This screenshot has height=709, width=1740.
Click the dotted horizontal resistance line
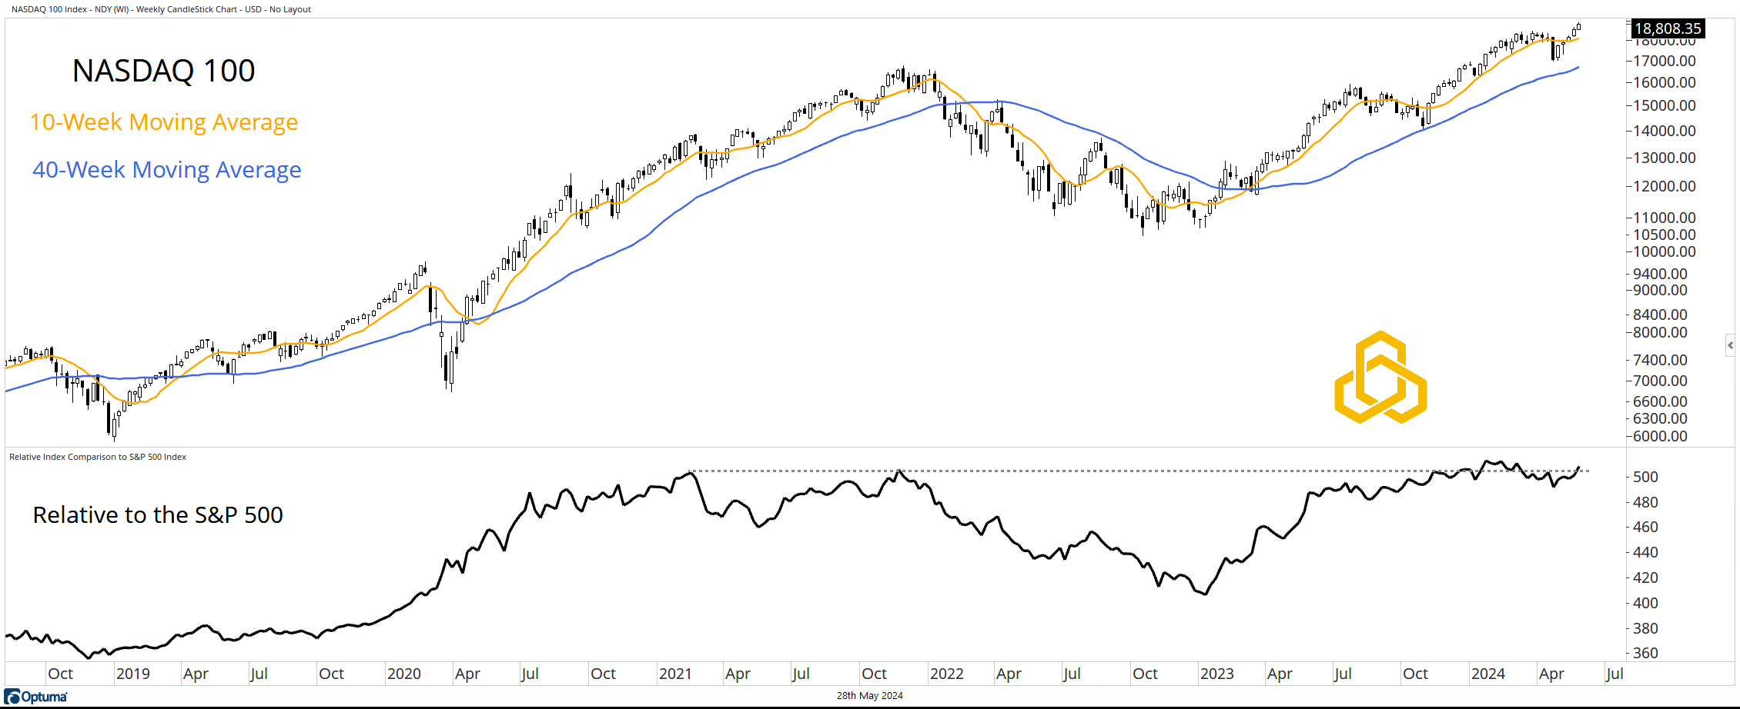coord(1078,471)
